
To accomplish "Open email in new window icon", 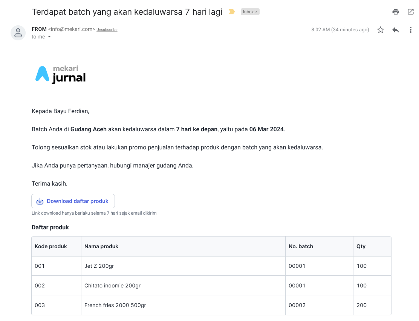I will click(x=411, y=12).
